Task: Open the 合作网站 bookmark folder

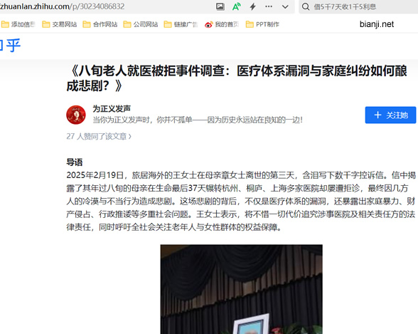Action: [100, 24]
